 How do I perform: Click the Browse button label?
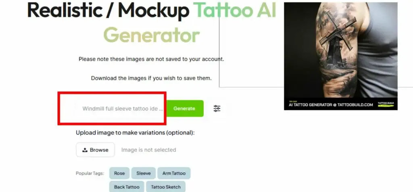coord(99,150)
